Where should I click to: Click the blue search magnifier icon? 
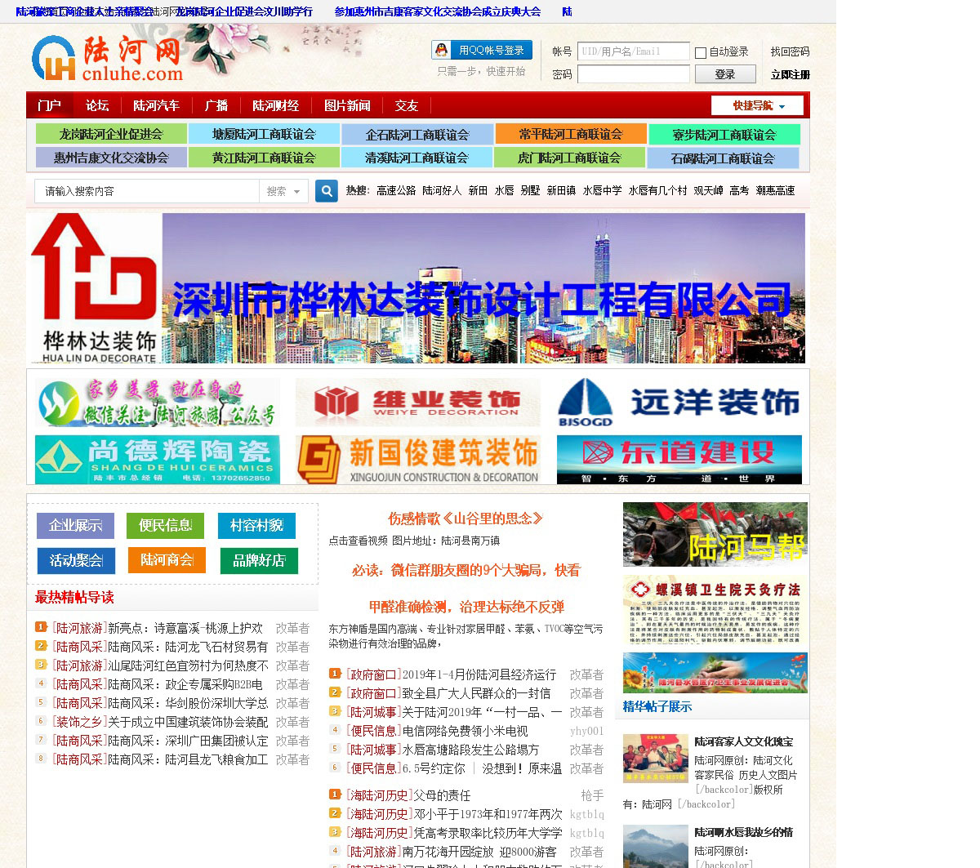[x=327, y=191]
